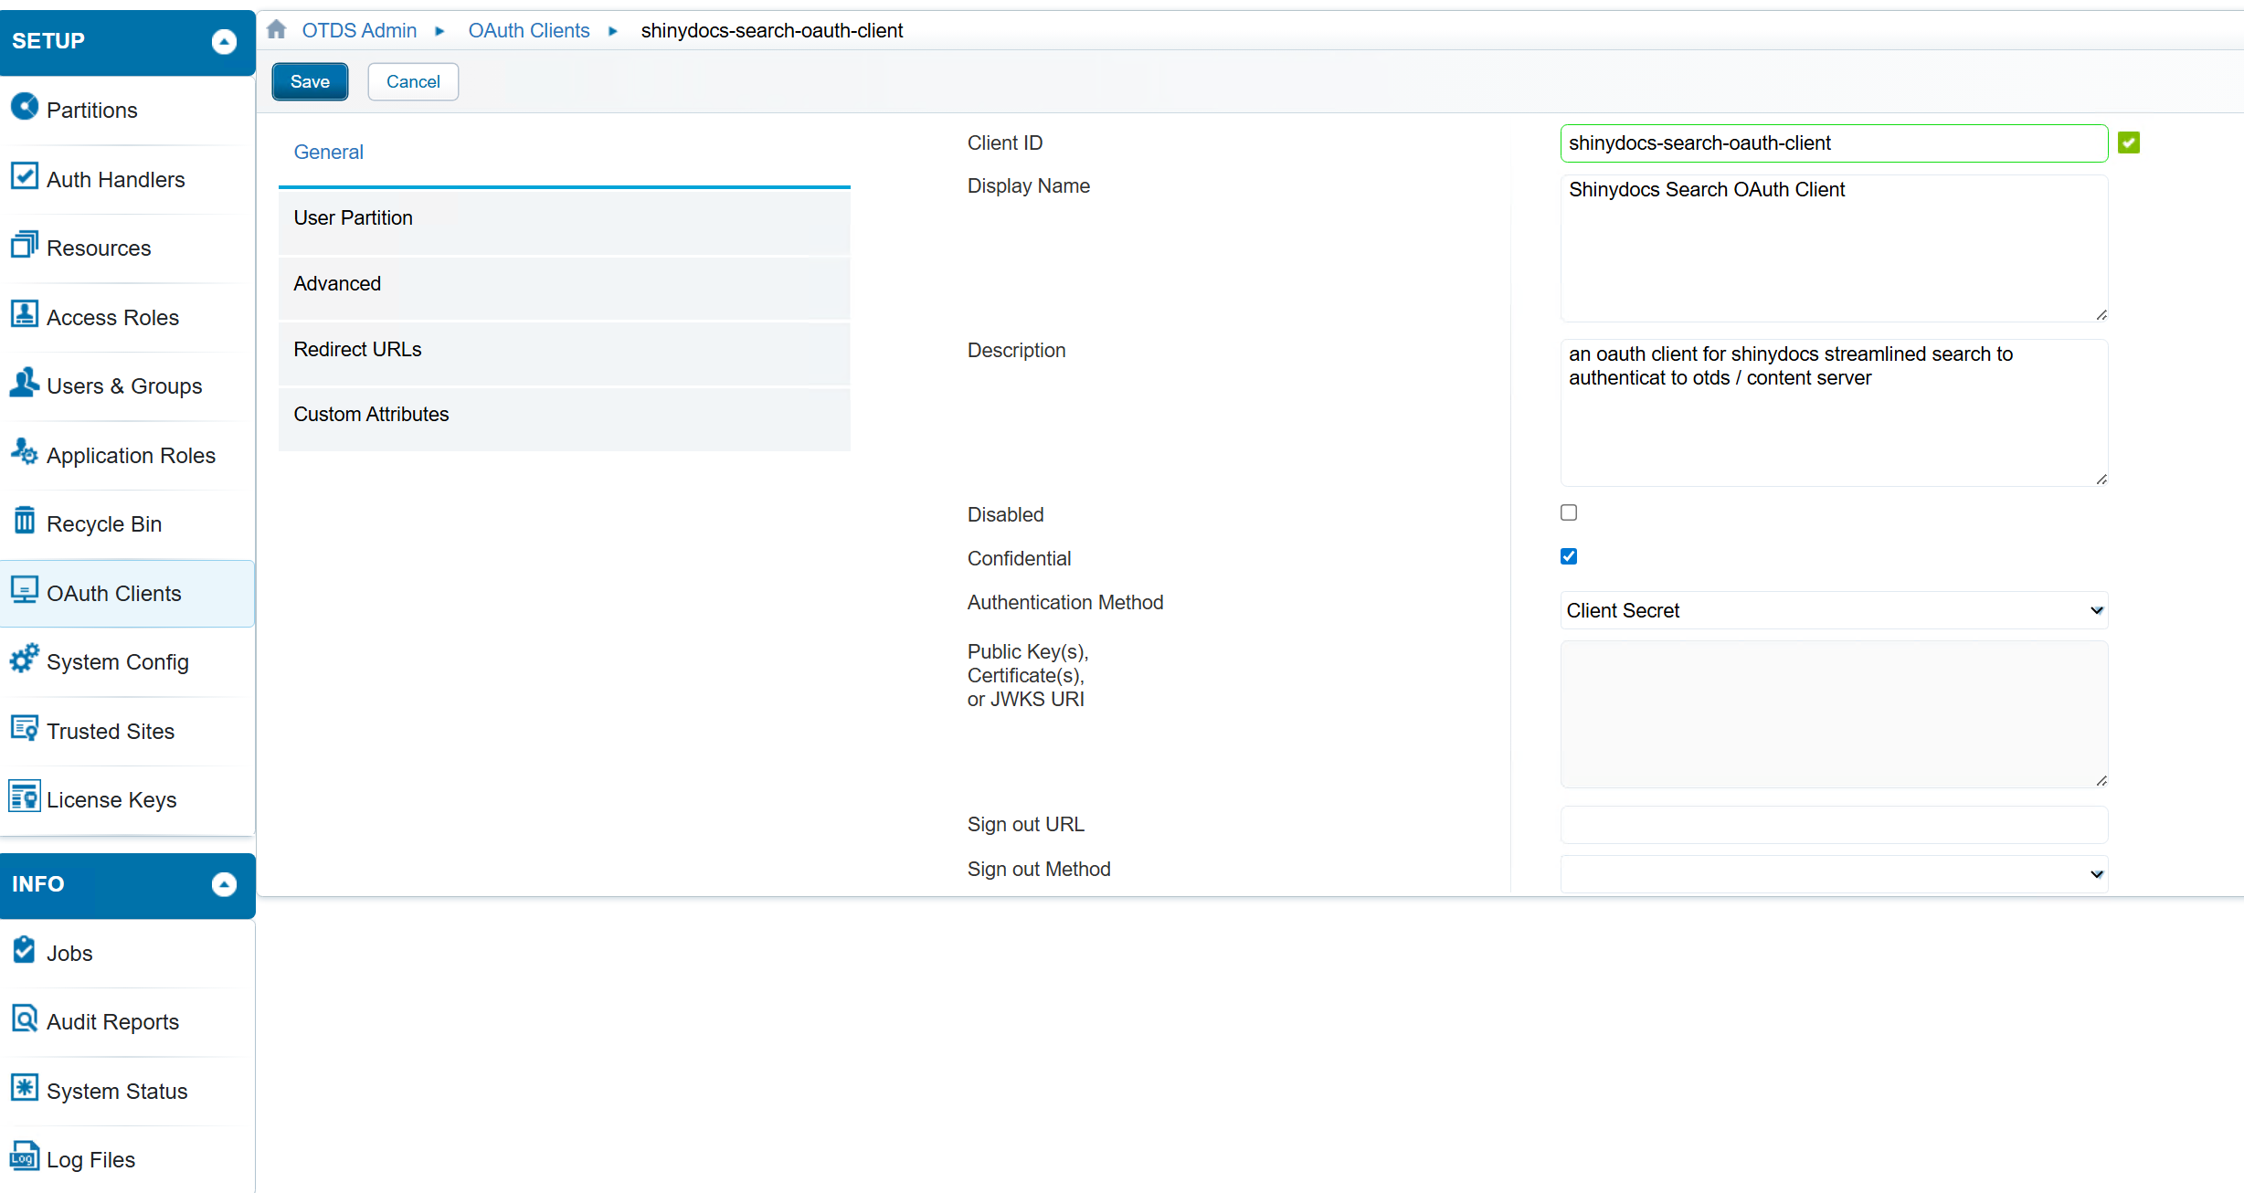The height and width of the screenshot is (1193, 2244).
Task: Open License Keys via its icon
Action: [24, 797]
